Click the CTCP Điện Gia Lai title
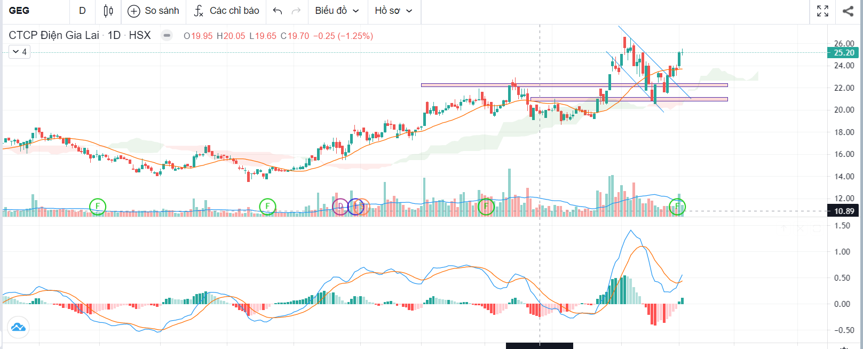The height and width of the screenshot is (349, 863). (x=54, y=35)
